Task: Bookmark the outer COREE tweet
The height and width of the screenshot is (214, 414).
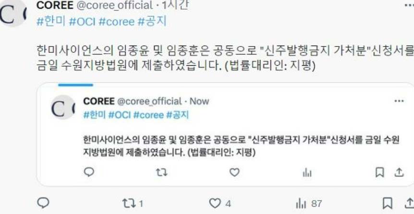Action: 387,203
